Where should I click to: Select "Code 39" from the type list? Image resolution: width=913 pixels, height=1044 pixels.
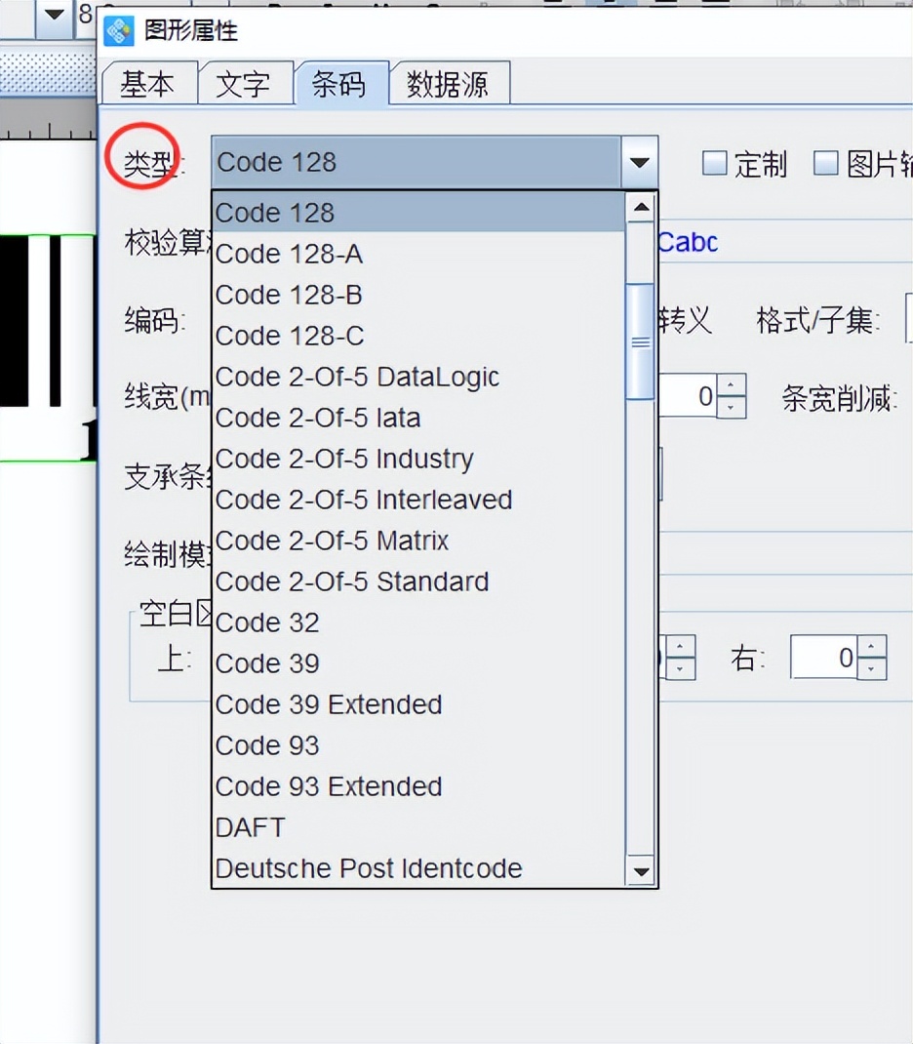pos(267,663)
